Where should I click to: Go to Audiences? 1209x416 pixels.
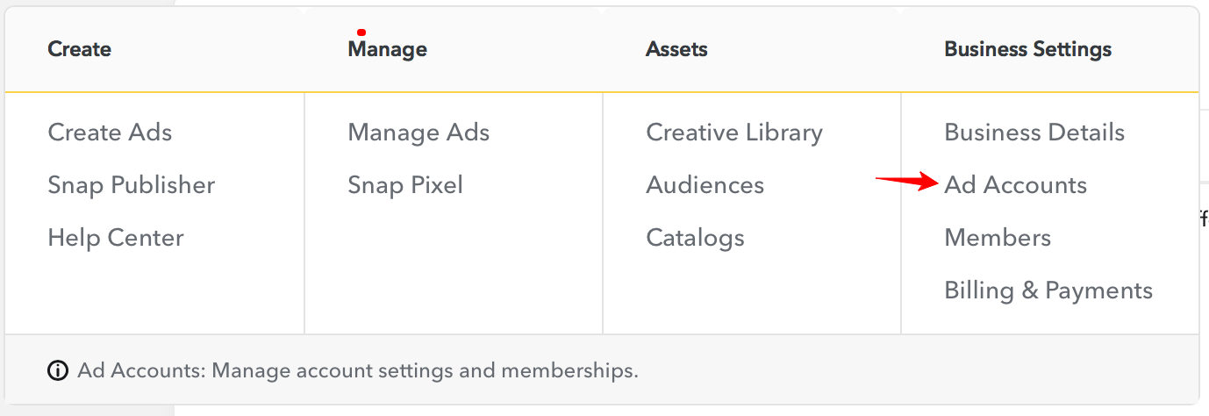pyautogui.click(x=705, y=185)
